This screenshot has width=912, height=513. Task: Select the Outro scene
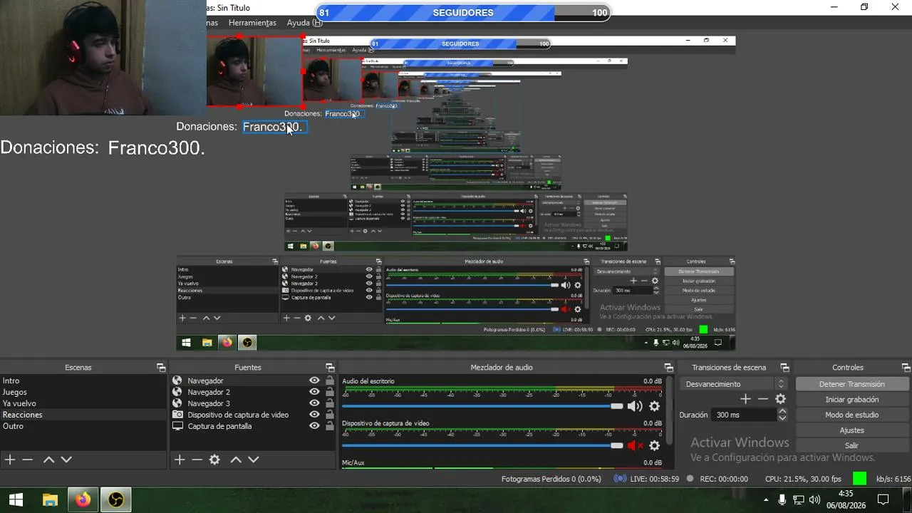pyautogui.click(x=83, y=426)
